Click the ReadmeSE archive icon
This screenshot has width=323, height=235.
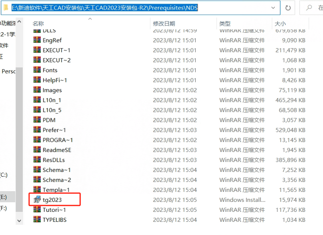click(x=37, y=150)
